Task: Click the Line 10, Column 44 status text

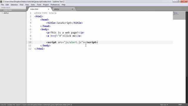Action: 8,105
